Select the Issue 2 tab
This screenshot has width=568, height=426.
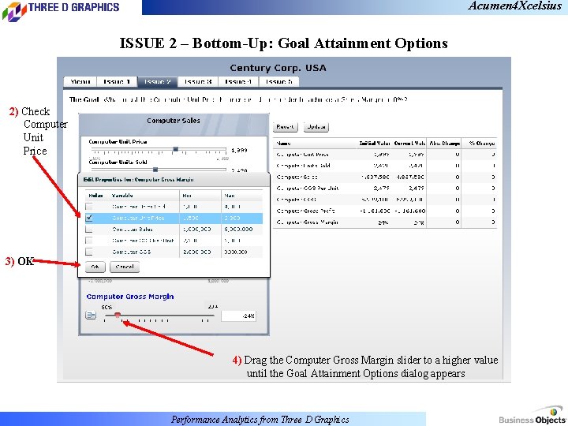(157, 82)
